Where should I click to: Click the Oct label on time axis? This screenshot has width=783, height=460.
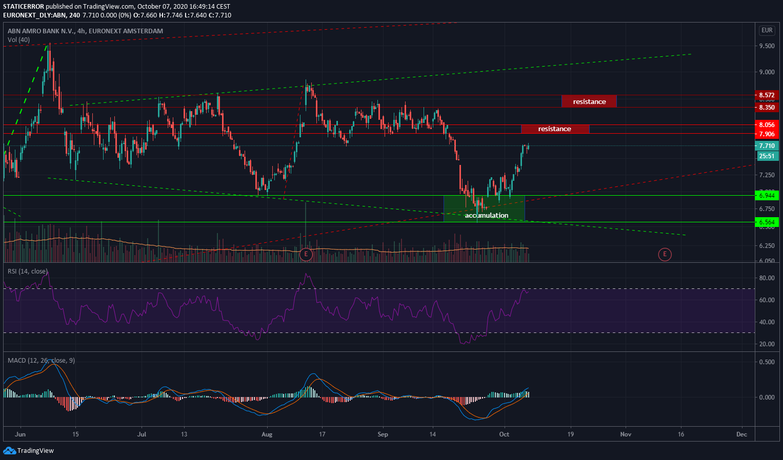pyautogui.click(x=505, y=434)
